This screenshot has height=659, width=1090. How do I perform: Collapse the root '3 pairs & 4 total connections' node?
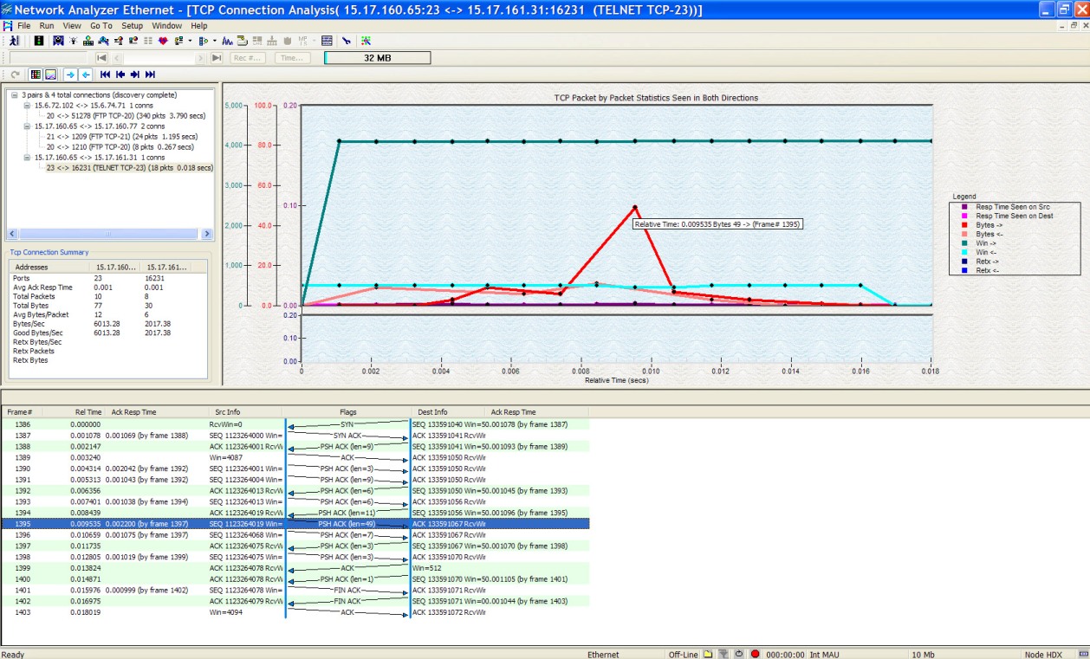pos(15,94)
